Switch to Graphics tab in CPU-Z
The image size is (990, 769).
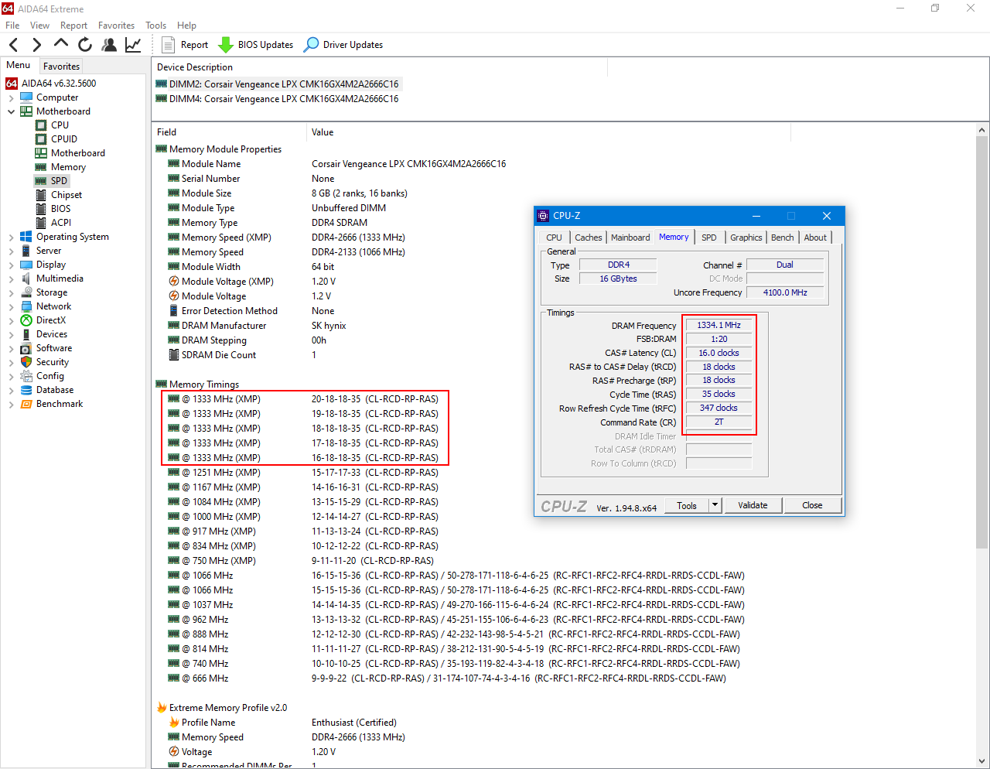tap(746, 238)
